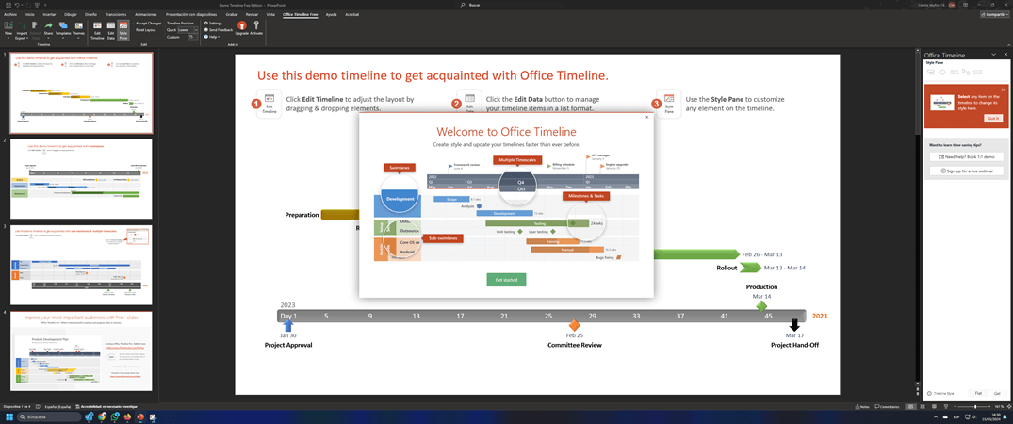Viewport: 1013px width, 424px height.
Task: Open Comentarios in the status bar
Action: 887,406
